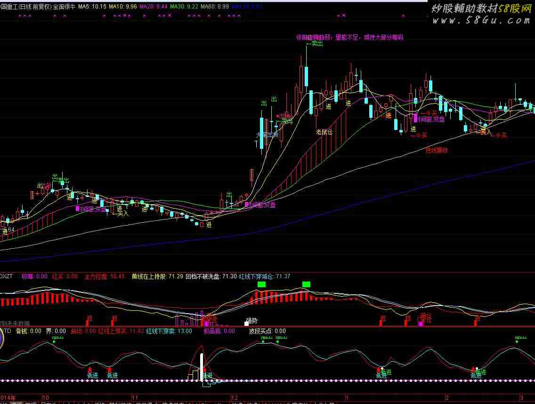
Task: Select the MA10: 9.96 moving average readout
Action: tap(123, 7)
